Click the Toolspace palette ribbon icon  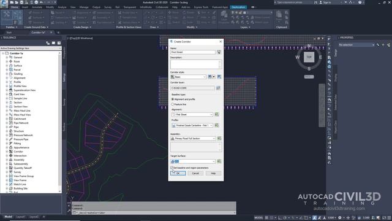click(7, 17)
